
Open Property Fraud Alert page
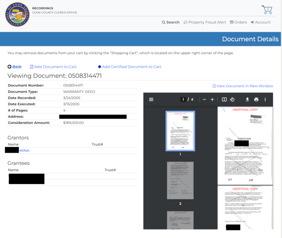click(x=204, y=22)
